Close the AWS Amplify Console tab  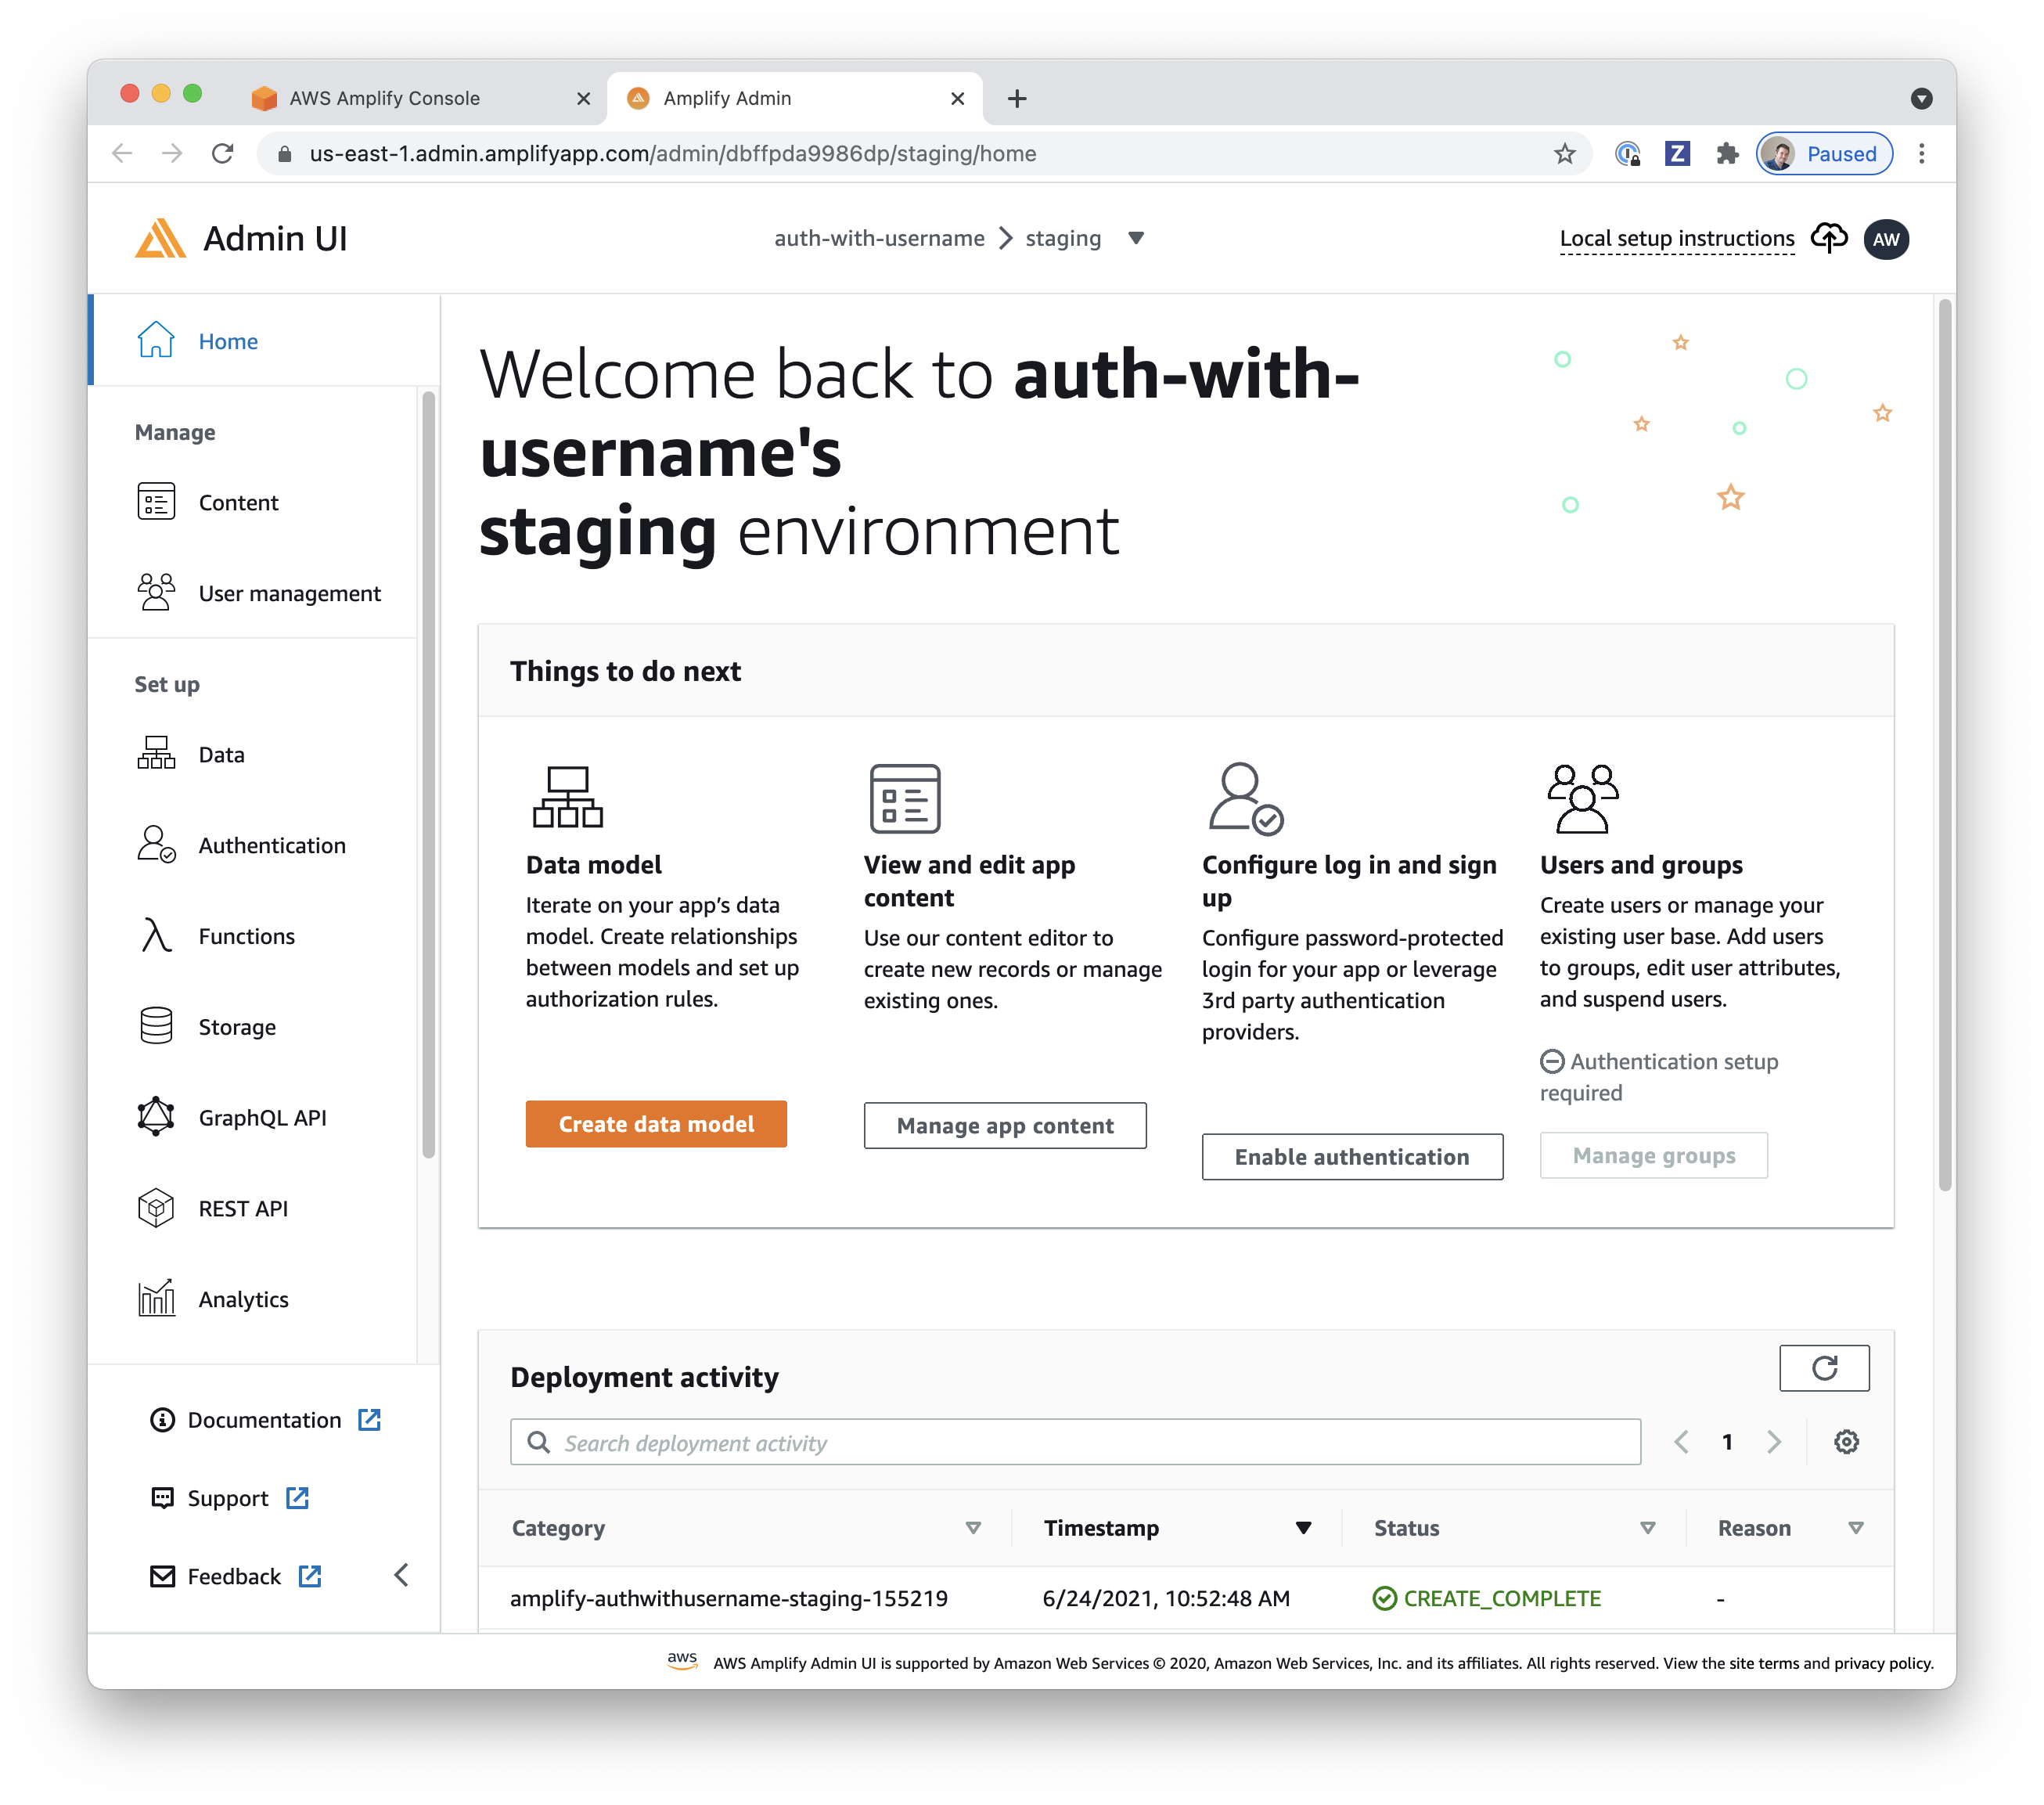pyautogui.click(x=583, y=98)
